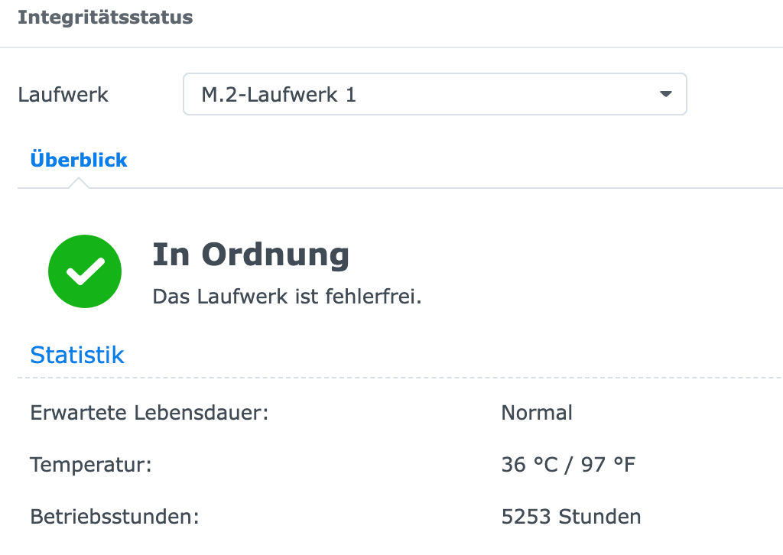Click the M.2-Laufwerk 1 text in selector
Screen dimensions: 783x555
tap(278, 94)
